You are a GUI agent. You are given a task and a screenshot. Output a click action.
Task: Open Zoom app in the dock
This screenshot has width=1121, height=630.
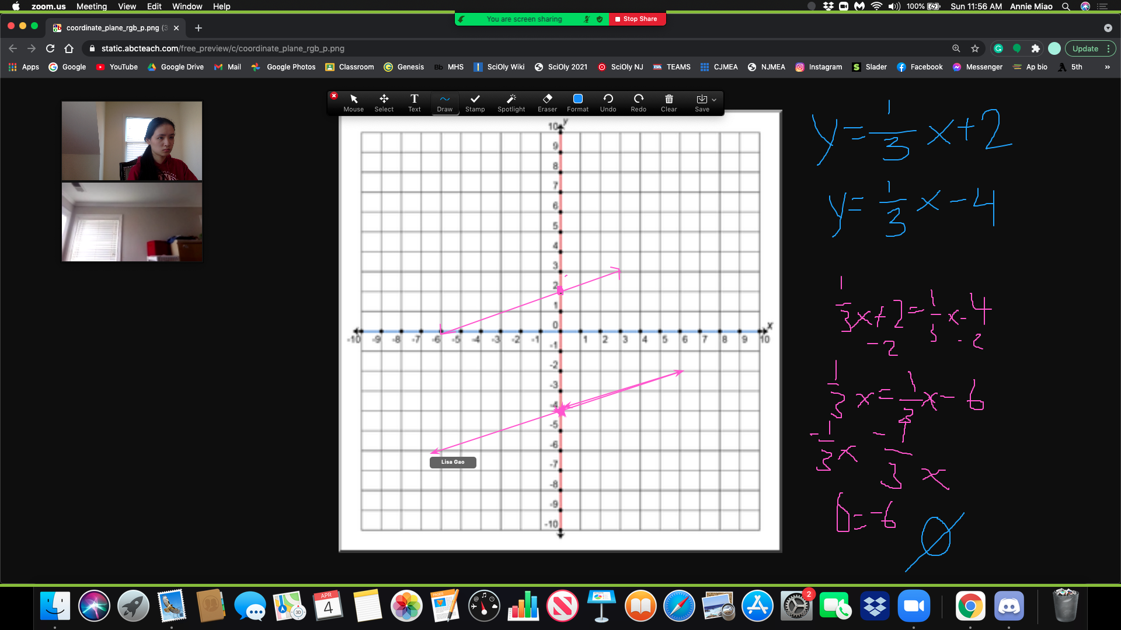point(913,607)
